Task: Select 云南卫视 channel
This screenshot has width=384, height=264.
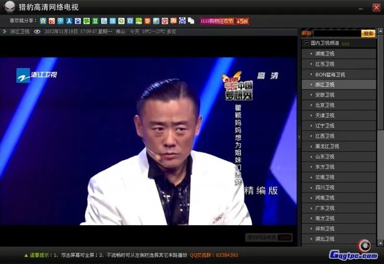Action: tap(339, 177)
